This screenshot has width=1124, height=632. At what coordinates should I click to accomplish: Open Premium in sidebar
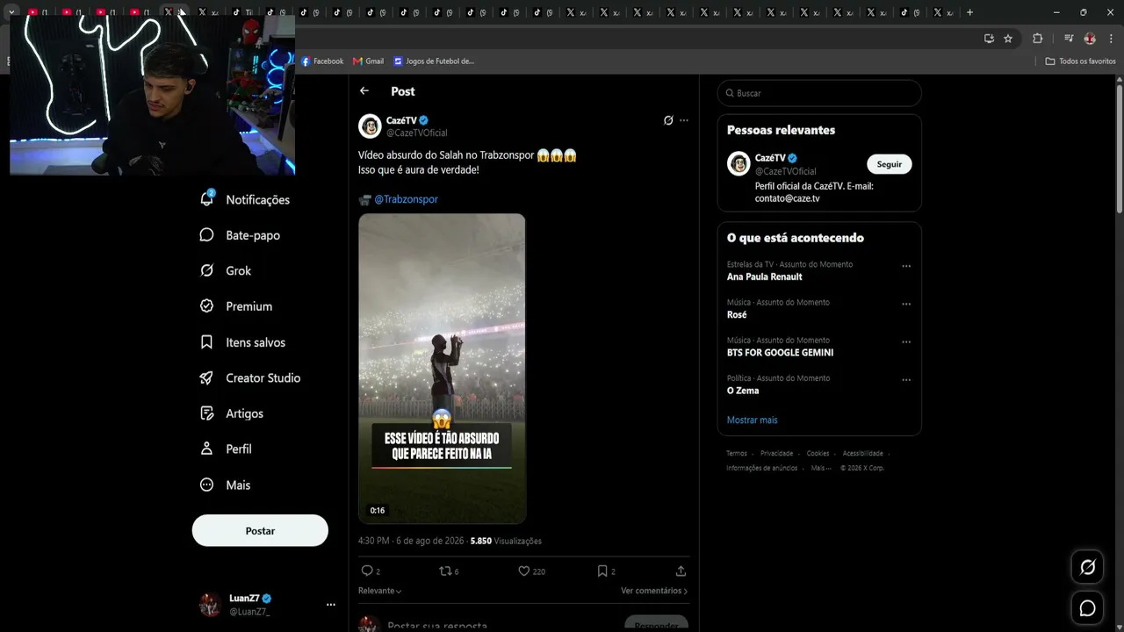[236, 306]
